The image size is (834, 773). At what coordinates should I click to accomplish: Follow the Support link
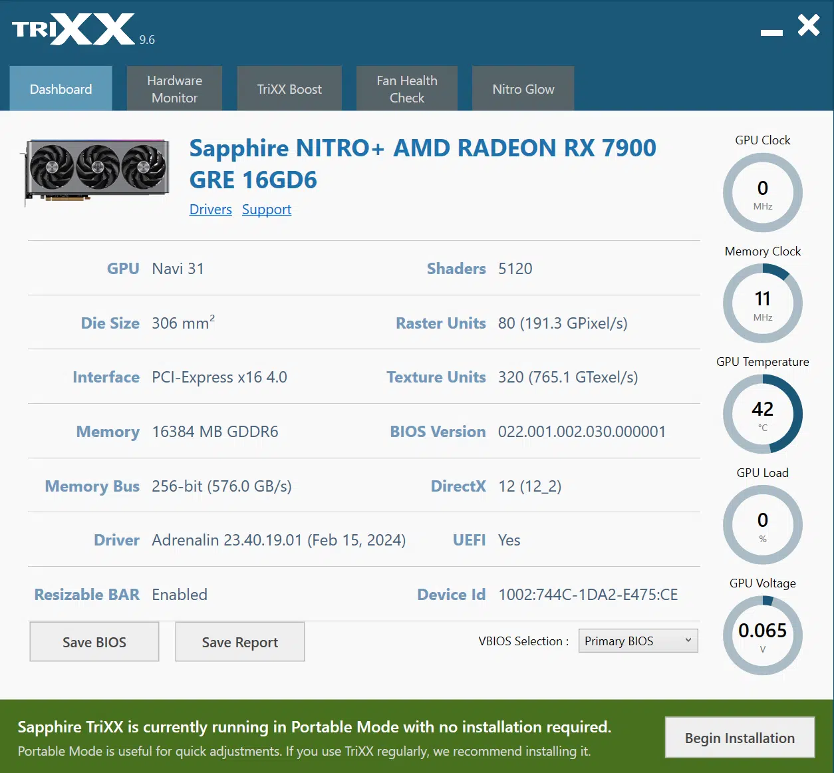267,210
